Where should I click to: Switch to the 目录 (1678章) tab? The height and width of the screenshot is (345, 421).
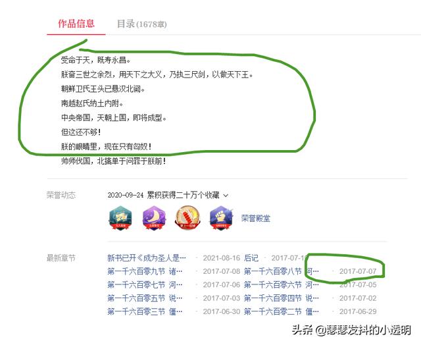(142, 24)
